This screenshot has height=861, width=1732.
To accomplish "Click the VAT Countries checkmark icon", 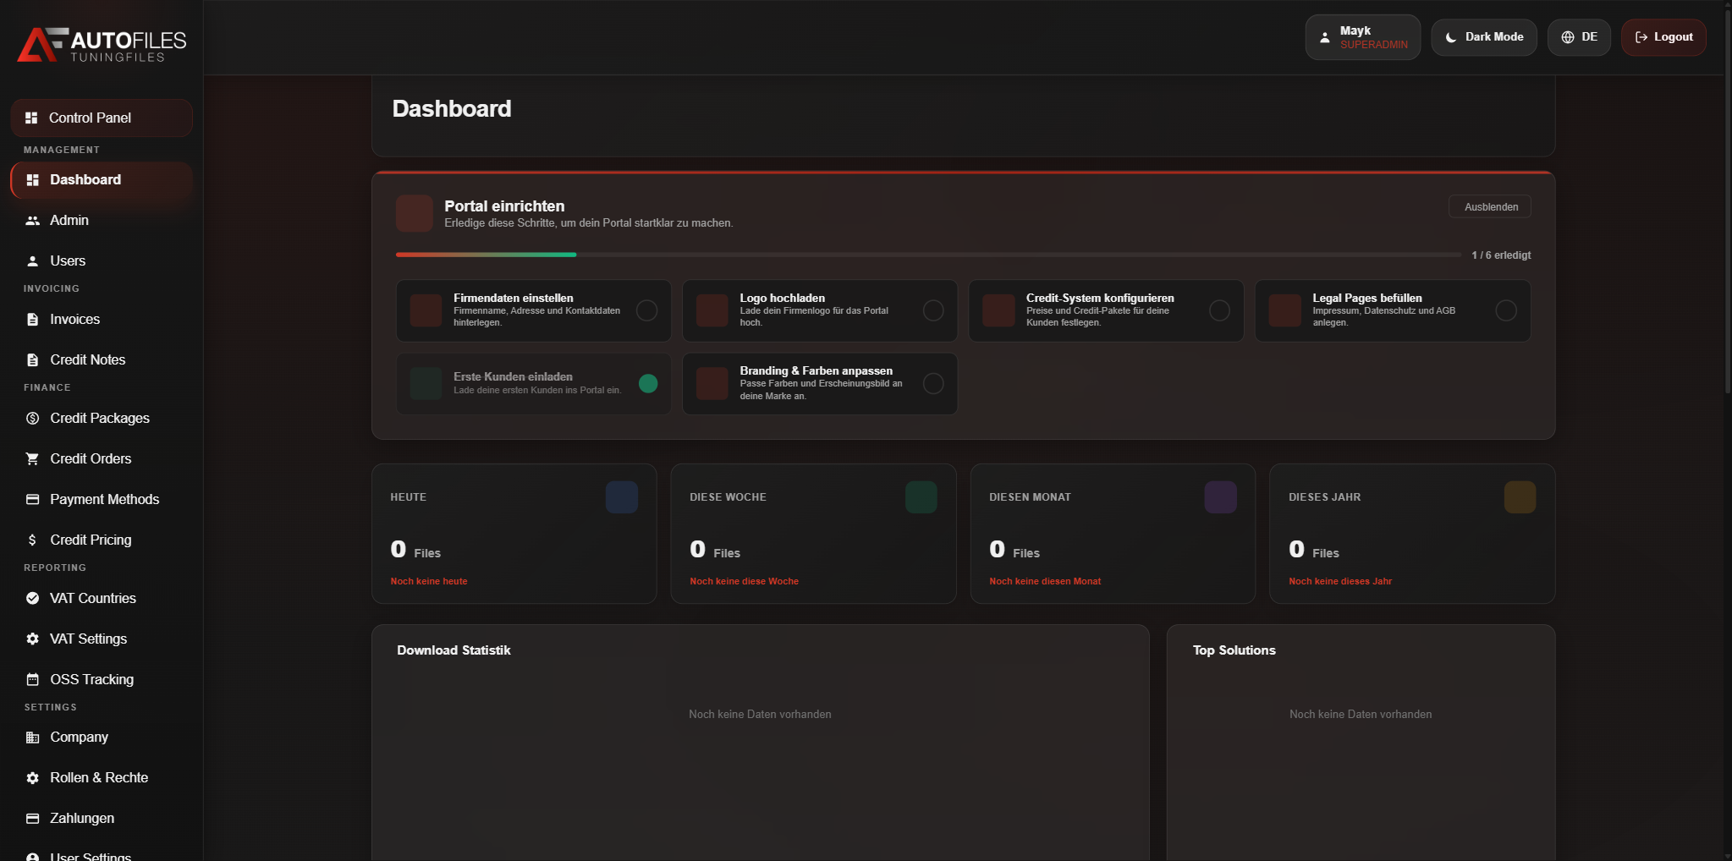I will 32,598.
